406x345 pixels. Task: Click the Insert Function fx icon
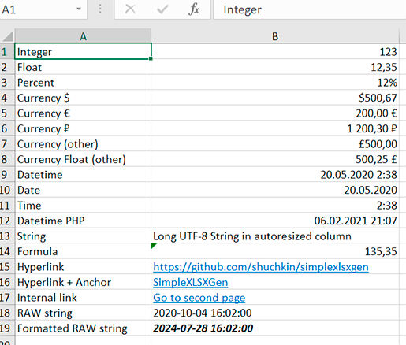tap(194, 9)
